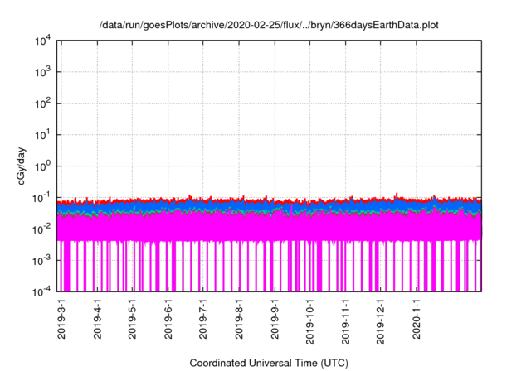Click the 10^2 y-axis tick label
The image size is (531, 371).
(42, 103)
